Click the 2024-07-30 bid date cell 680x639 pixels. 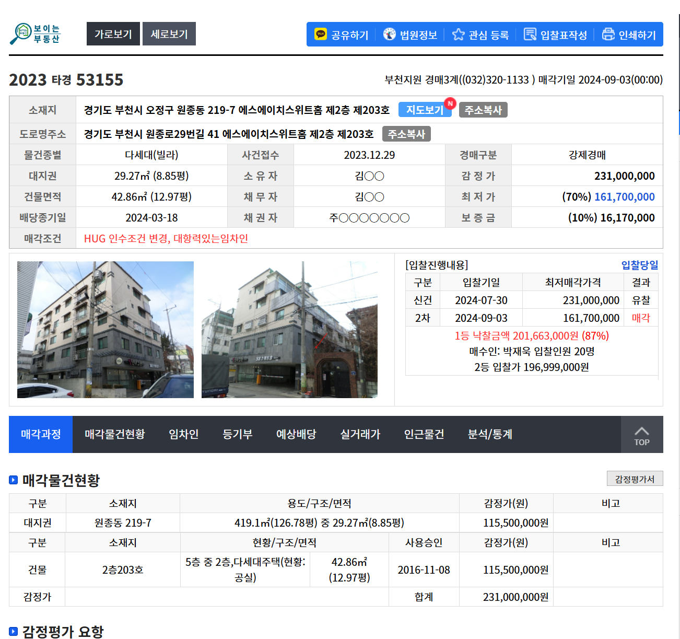pos(481,300)
